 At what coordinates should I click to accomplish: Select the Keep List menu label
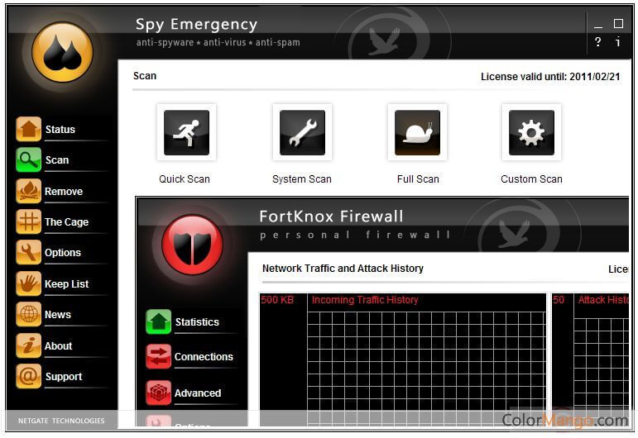point(66,284)
